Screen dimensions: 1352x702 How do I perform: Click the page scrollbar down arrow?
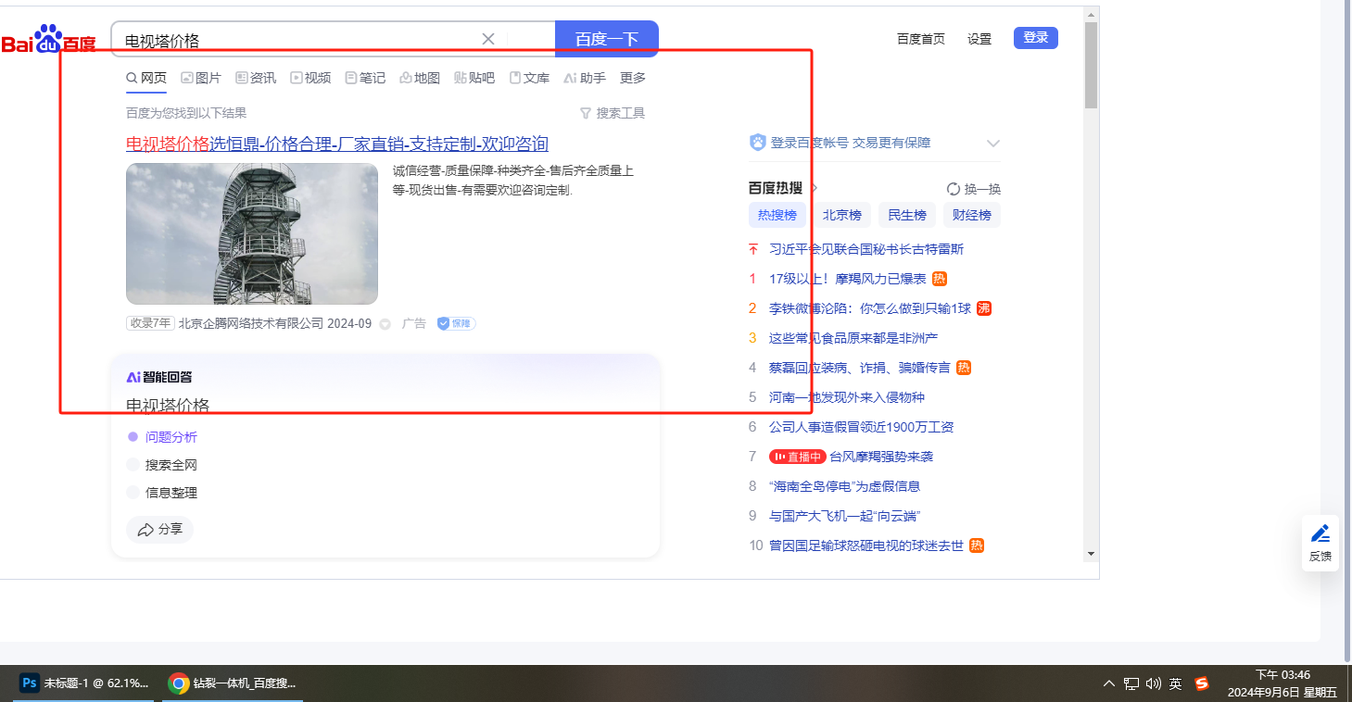click(1091, 553)
